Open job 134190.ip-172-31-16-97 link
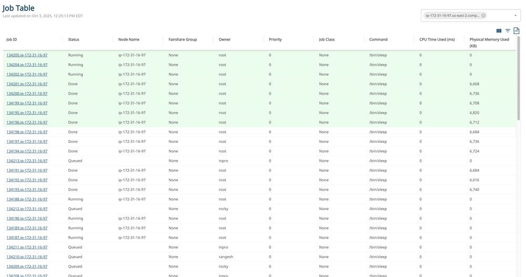The height and width of the screenshot is (277, 526). pyautogui.click(x=27, y=219)
